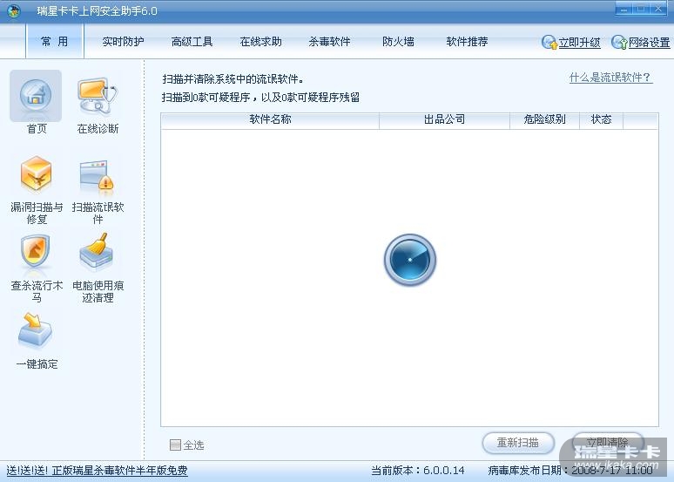Sort by the 软件名称 column header
Screen dimensions: 674x482
[270, 120]
